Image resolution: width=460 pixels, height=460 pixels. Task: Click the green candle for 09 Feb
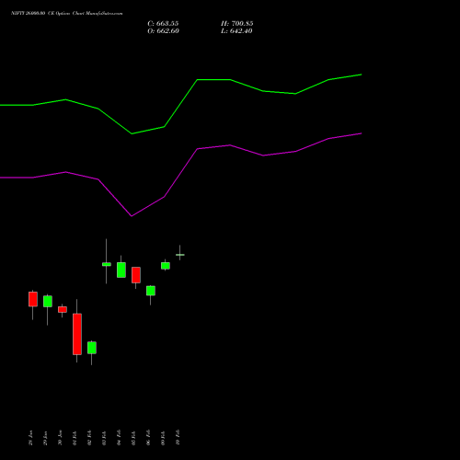166,266
